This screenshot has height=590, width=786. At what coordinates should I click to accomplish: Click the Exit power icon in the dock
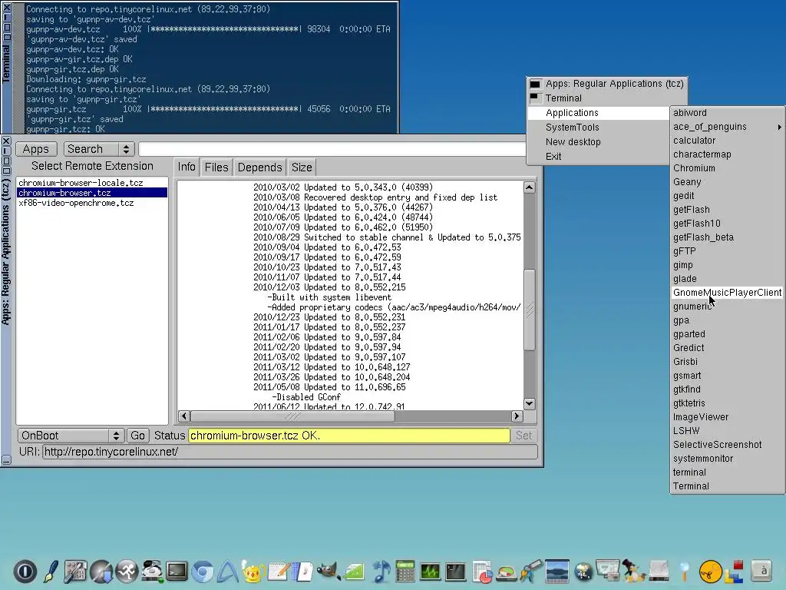tap(25, 571)
